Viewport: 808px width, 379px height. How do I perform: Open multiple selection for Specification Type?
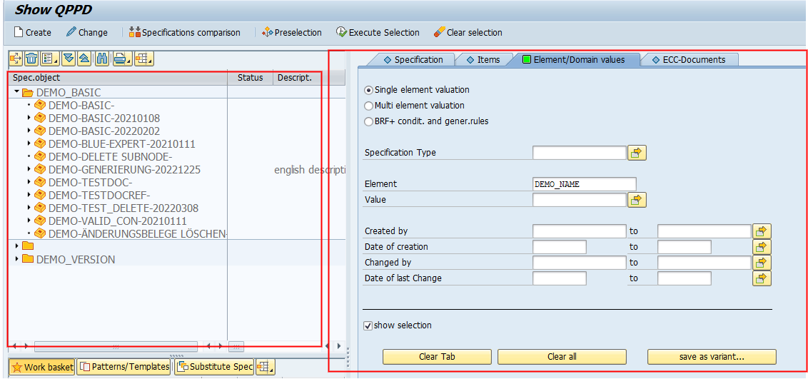(637, 153)
